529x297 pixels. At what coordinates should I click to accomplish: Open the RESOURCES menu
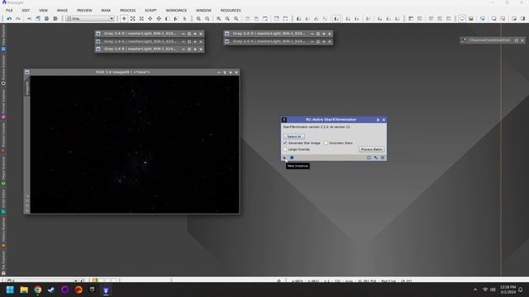tap(231, 11)
